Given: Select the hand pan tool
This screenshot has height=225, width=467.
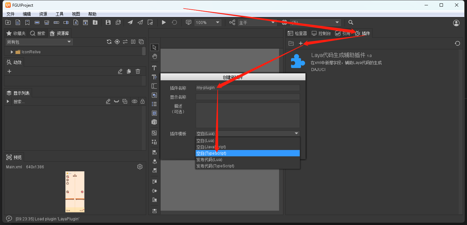Looking at the screenshot, I should click(154, 56).
